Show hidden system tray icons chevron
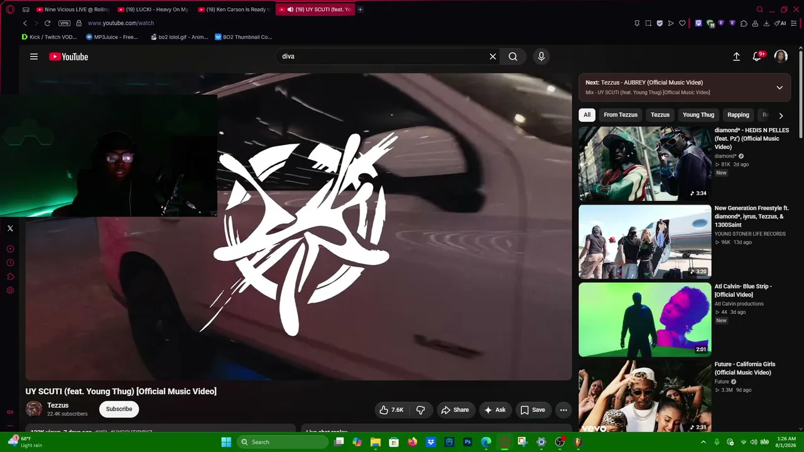Image resolution: width=804 pixels, height=452 pixels. click(x=703, y=442)
